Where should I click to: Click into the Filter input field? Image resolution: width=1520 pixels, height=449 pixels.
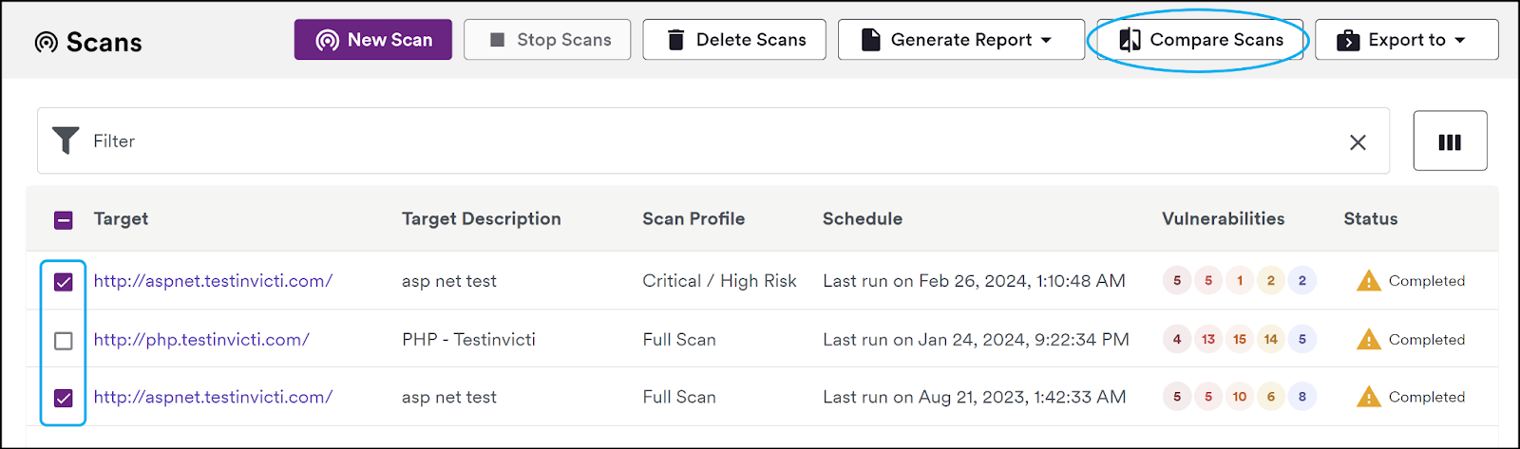point(712,140)
